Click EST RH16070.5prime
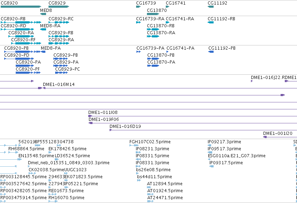The height and width of the screenshot is (203, 297). pyautogui.click(x=66, y=198)
